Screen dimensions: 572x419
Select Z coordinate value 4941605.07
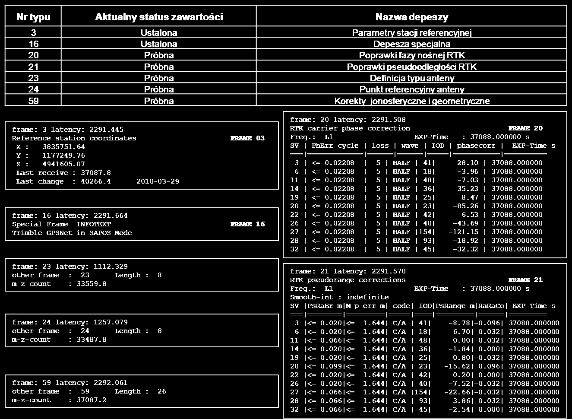pos(63,164)
